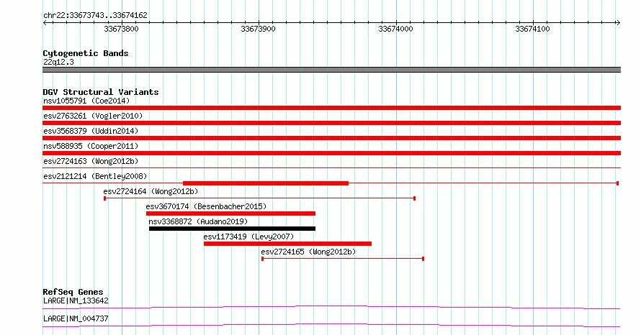Click the red bar under nsv1055791
Viewport: 641px width, 335px height.
[331, 108]
